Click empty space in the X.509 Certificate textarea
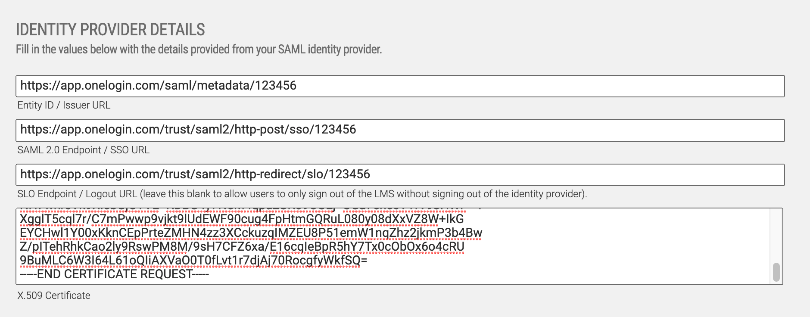This screenshot has height=317, width=810. (x=603, y=267)
